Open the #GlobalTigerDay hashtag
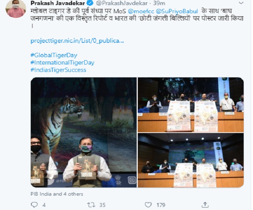This screenshot has height=210, width=253. coord(54,55)
